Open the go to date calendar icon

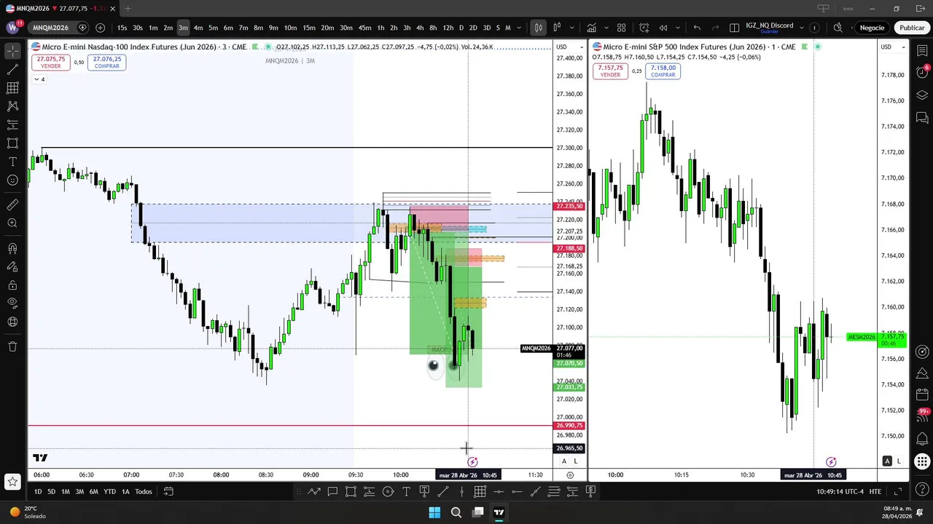pyautogui.click(x=168, y=491)
